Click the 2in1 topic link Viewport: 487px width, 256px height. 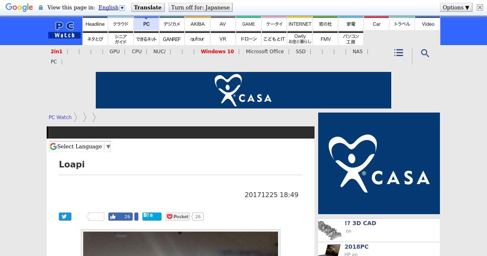click(56, 52)
